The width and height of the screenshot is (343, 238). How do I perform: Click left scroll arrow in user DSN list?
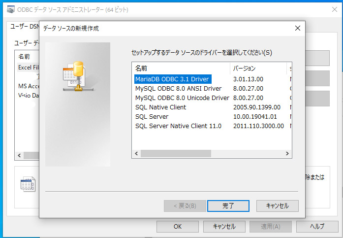(19, 155)
